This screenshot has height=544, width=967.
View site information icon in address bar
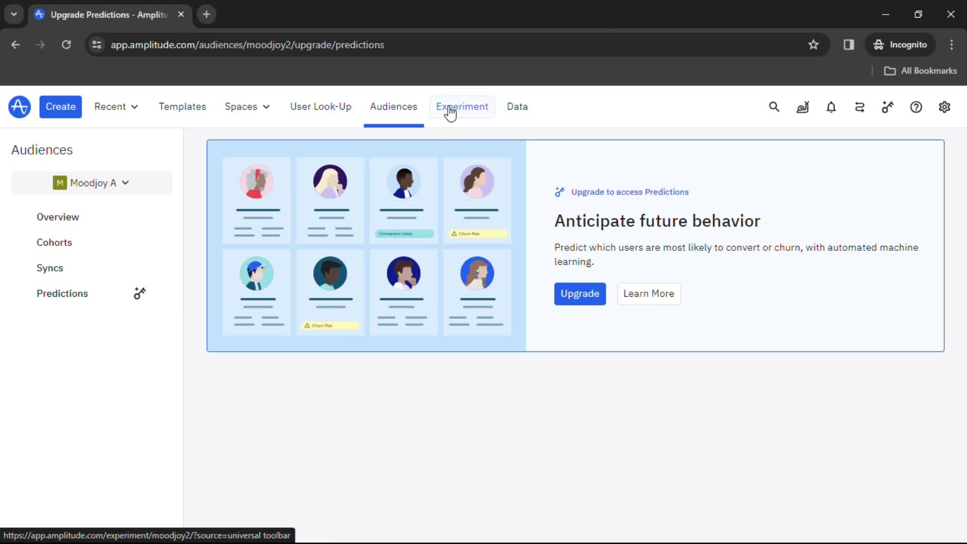click(97, 45)
